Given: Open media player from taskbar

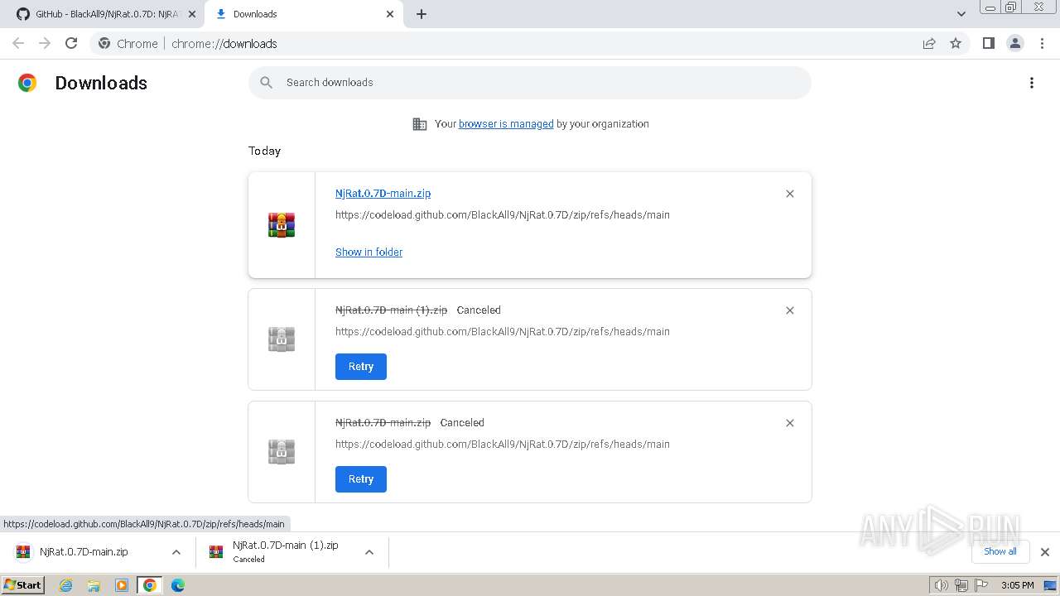Looking at the screenshot, I should point(122,585).
